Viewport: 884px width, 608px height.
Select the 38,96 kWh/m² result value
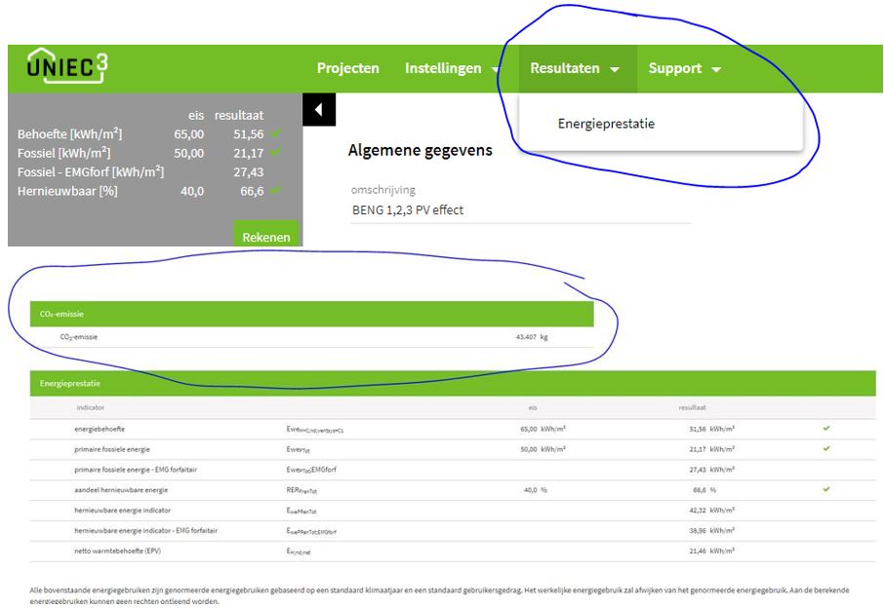pos(711,530)
